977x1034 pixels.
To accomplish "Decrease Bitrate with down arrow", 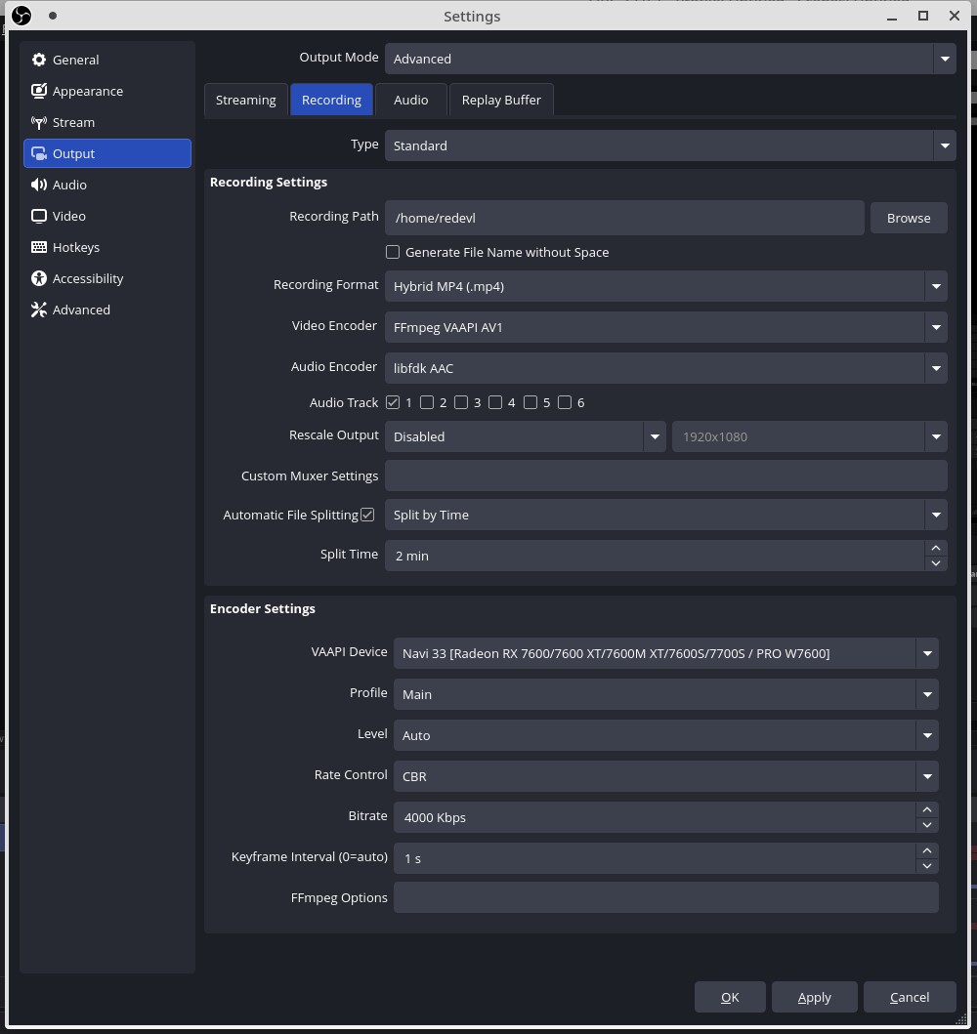I will tap(927, 825).
